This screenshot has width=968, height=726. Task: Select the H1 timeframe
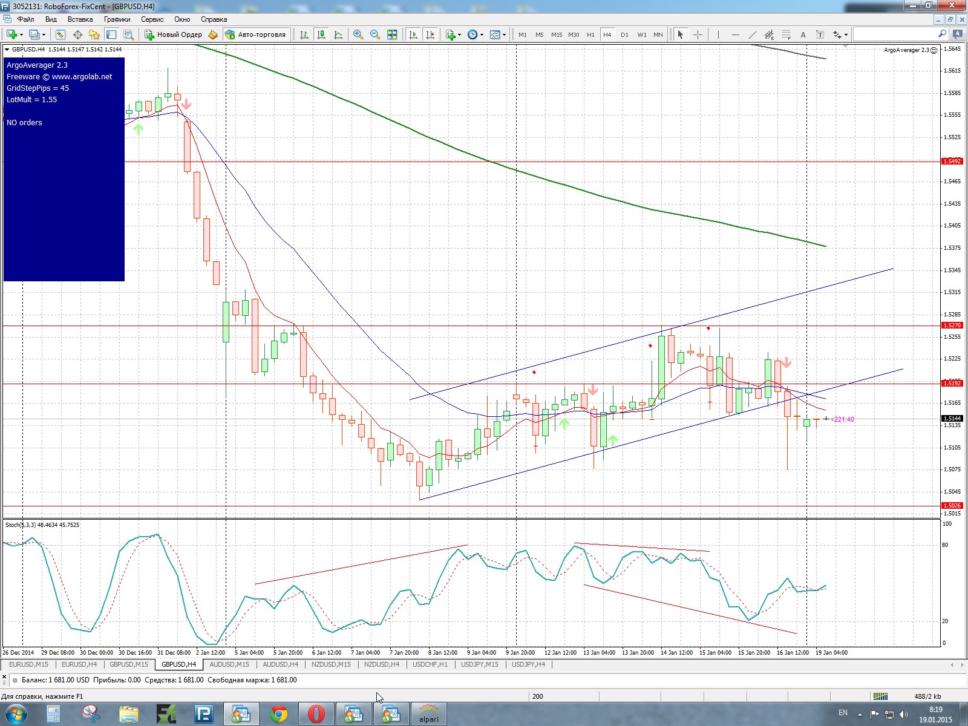[x=590, y=34]
